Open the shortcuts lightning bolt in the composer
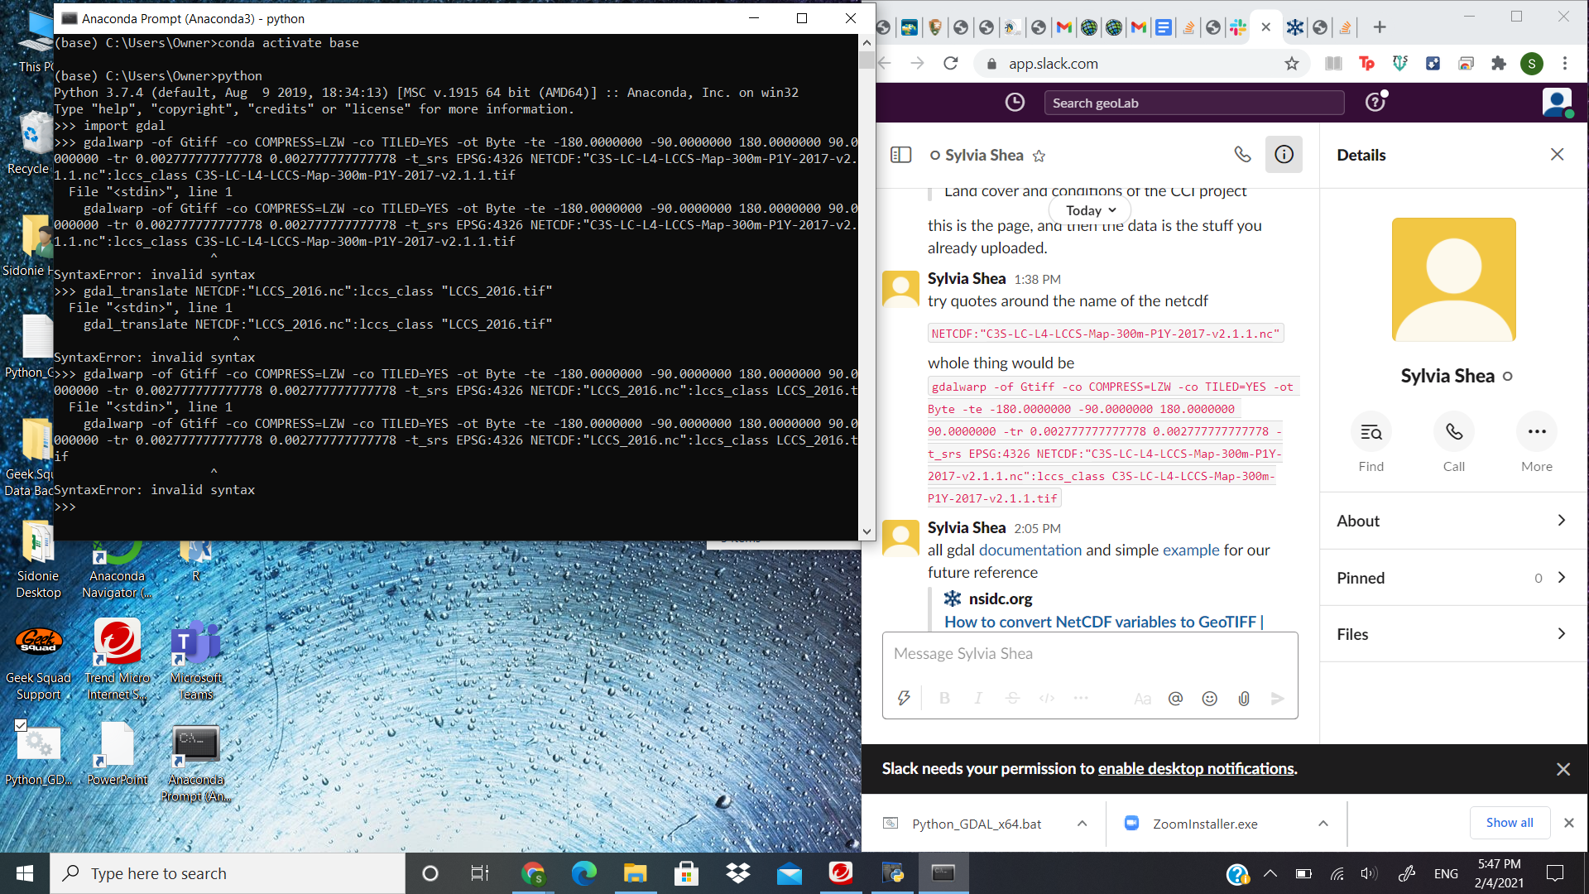This screenshot has height=894, width=1589. (904, 698)
